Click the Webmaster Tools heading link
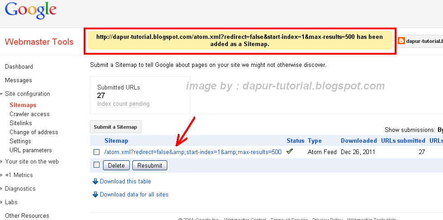This screenshot has height=220, width=443. pos(39,42)
